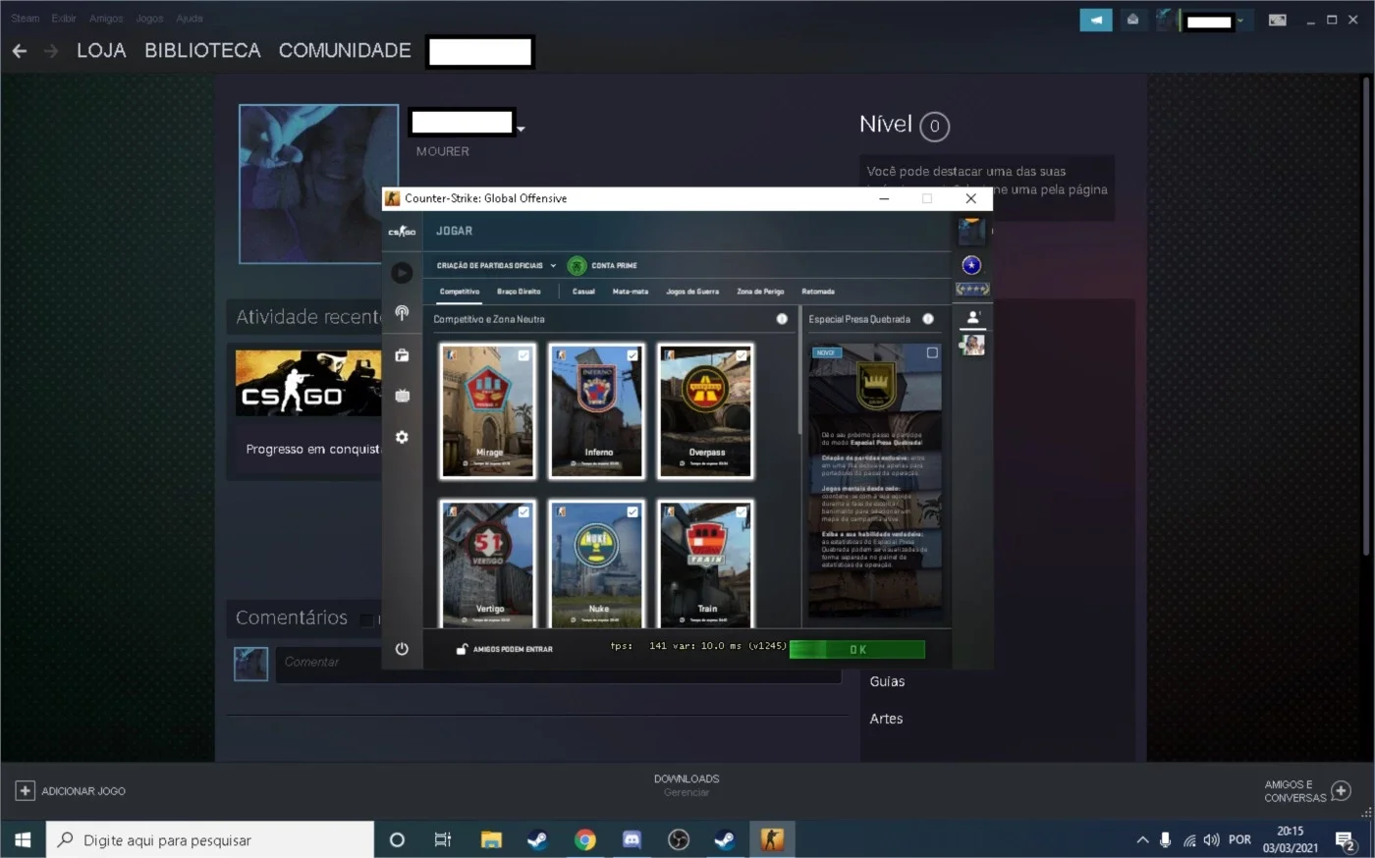Image resolution: width=1375 pixels, height=858 pixels.
Task: Click the Steam Big Picture mode icon
Action: pos(1277,20)
